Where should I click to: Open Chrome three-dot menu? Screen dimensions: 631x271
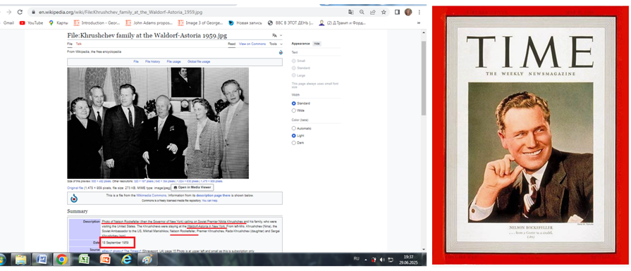pos(419,12)
